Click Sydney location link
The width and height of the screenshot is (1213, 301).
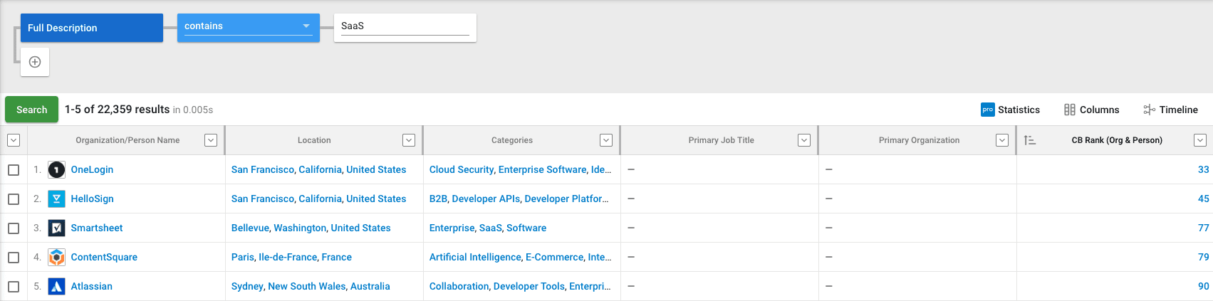pos(247,286)
